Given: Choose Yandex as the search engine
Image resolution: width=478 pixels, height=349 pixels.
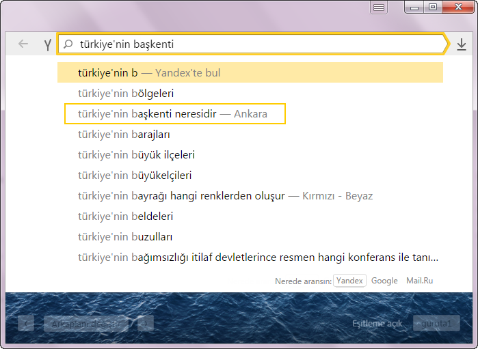Looking at the screenshot, I should [x=349, y=281].
